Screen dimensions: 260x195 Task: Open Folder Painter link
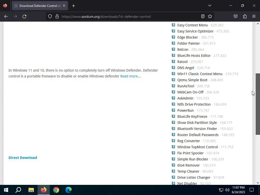[189, 43]
